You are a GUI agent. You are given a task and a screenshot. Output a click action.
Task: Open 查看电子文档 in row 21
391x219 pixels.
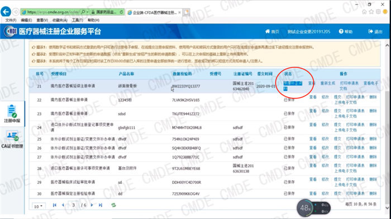pos(359,86)
